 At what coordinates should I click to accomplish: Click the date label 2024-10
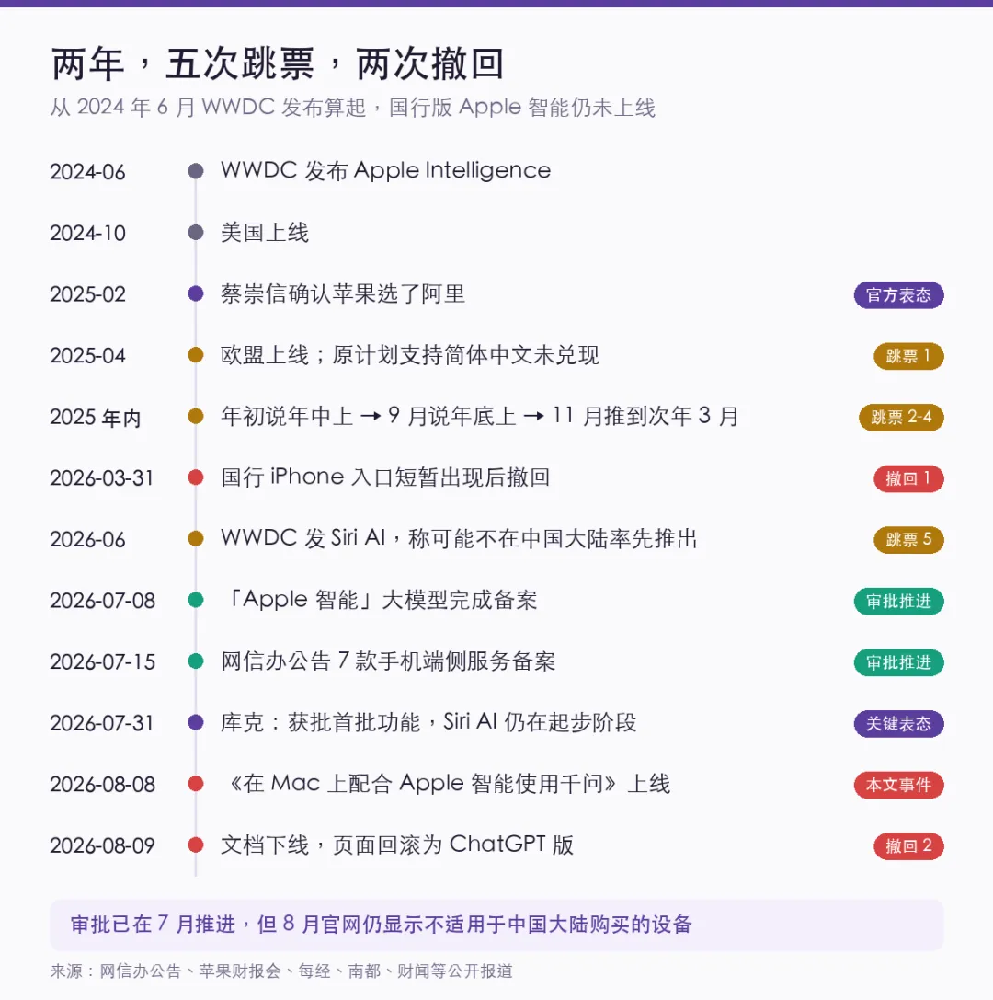[87, 233]
